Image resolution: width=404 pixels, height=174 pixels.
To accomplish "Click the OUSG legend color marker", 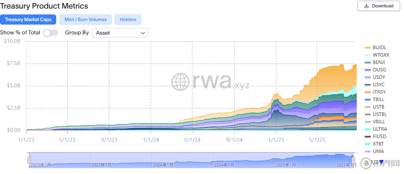I will (x=368, y=70).
